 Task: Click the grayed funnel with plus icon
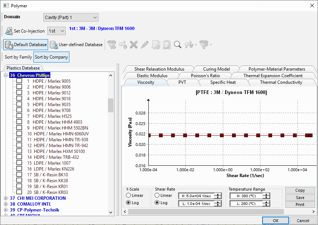[112, 45]
